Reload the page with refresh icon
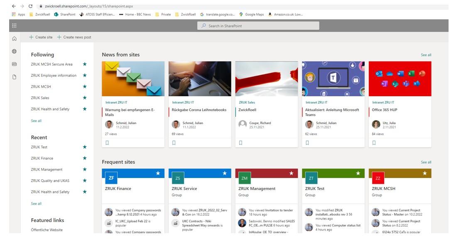 point(30,6)
